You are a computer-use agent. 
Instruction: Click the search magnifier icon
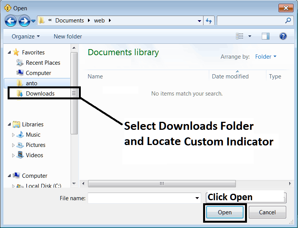point(288,21)
